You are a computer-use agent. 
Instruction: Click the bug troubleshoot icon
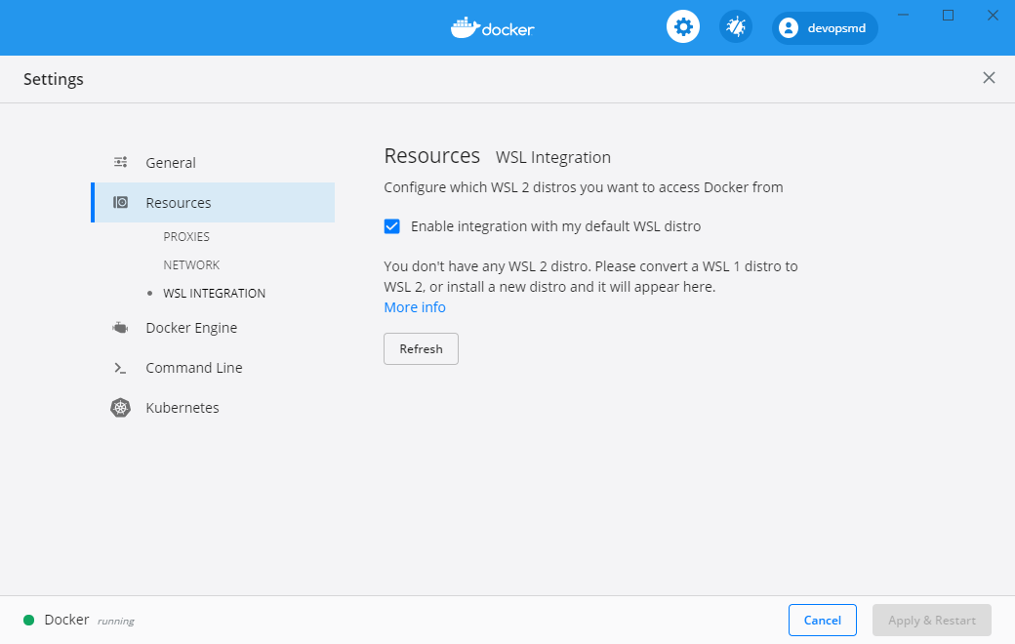tap(736, 27)
